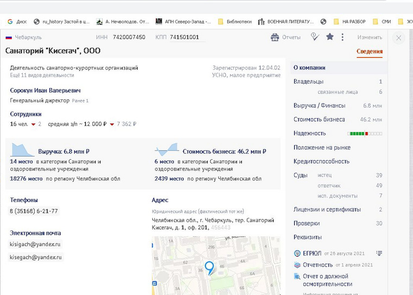The image size is (413, 295).
Task: Click red arrow next to average salary
Action: 112,124
